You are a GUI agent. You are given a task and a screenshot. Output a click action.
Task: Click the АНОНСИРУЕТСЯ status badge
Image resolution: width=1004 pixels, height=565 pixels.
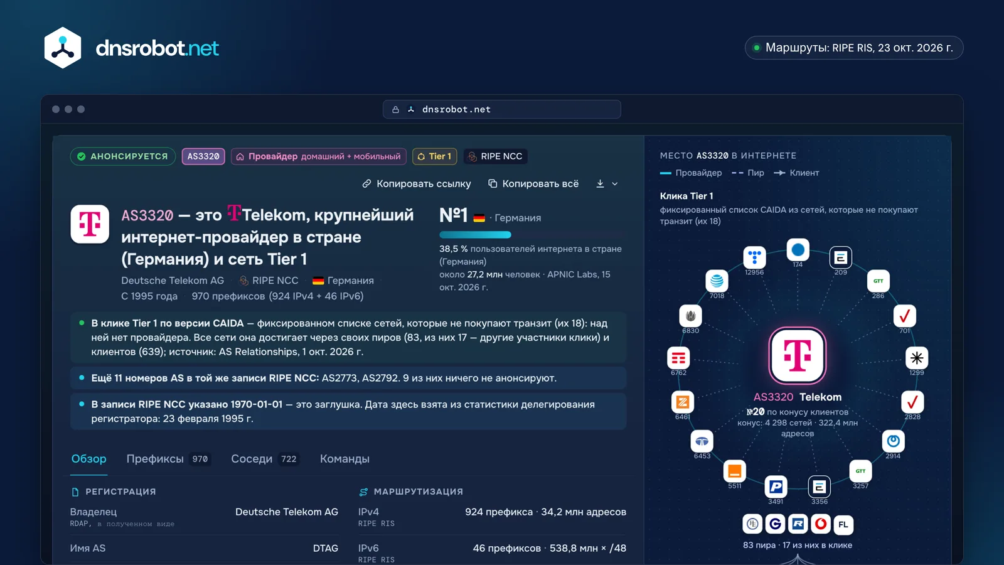point(123,156)
